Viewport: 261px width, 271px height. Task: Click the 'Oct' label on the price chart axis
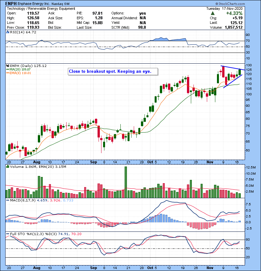pos(150,162)
